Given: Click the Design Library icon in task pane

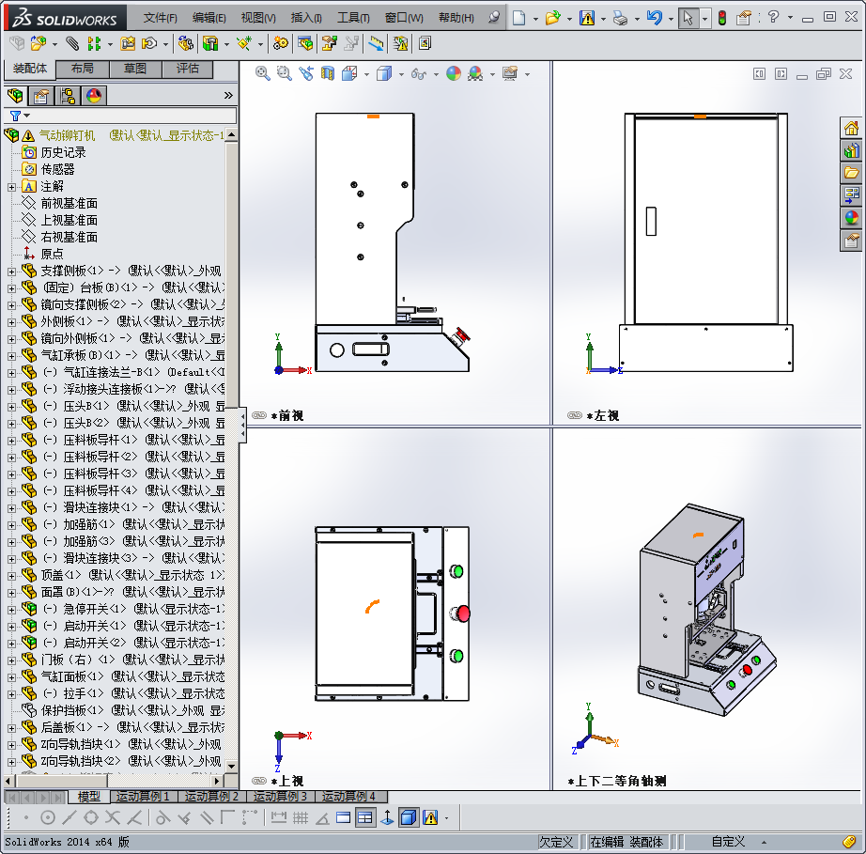Looking at the screenshot, I should [x=851, y=150].
